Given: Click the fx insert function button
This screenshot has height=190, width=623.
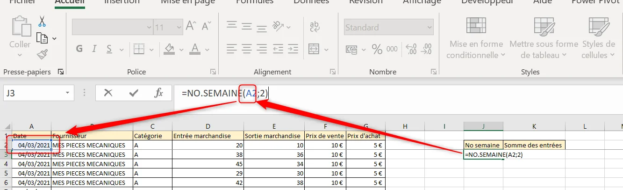Looking at the screenshot, I should click(x=159, y=93).
